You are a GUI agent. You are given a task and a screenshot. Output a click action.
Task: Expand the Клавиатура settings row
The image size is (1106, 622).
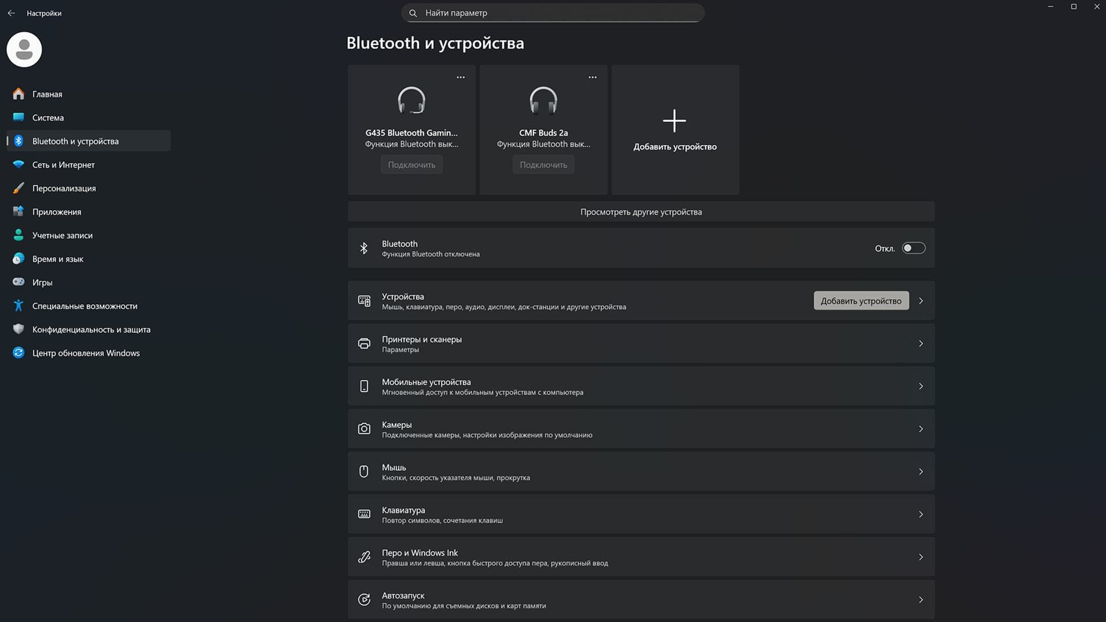(x=921, y=514)
